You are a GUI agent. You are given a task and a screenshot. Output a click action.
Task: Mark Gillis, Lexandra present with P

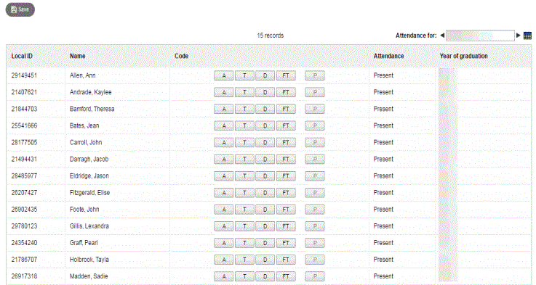click(x=315, y=226)
